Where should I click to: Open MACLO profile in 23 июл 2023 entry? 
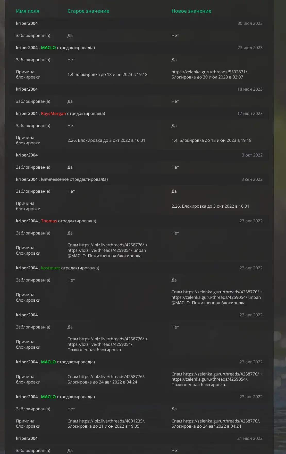(x=48, y=48)
